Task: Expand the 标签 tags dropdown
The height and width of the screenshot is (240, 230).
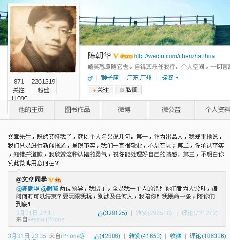Action: pyautogui.click(x=170, y=78)
